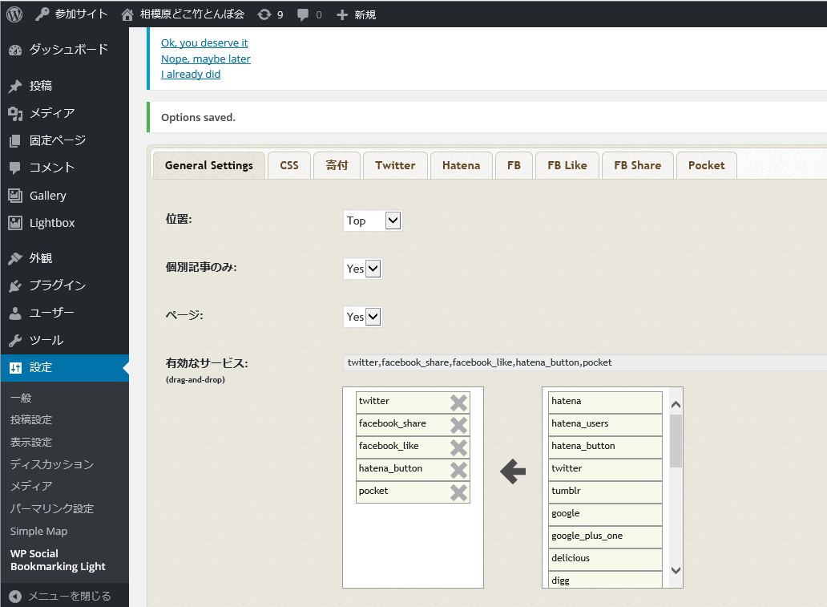Open 投稿設定 submenu item

coord(31,419)
